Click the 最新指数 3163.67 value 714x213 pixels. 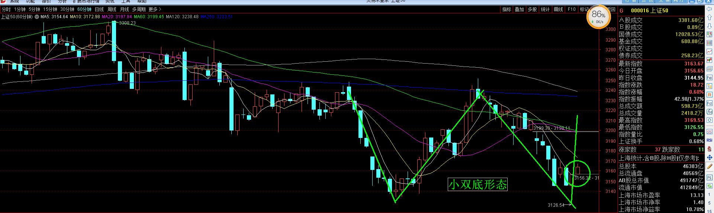click(694, 64)
